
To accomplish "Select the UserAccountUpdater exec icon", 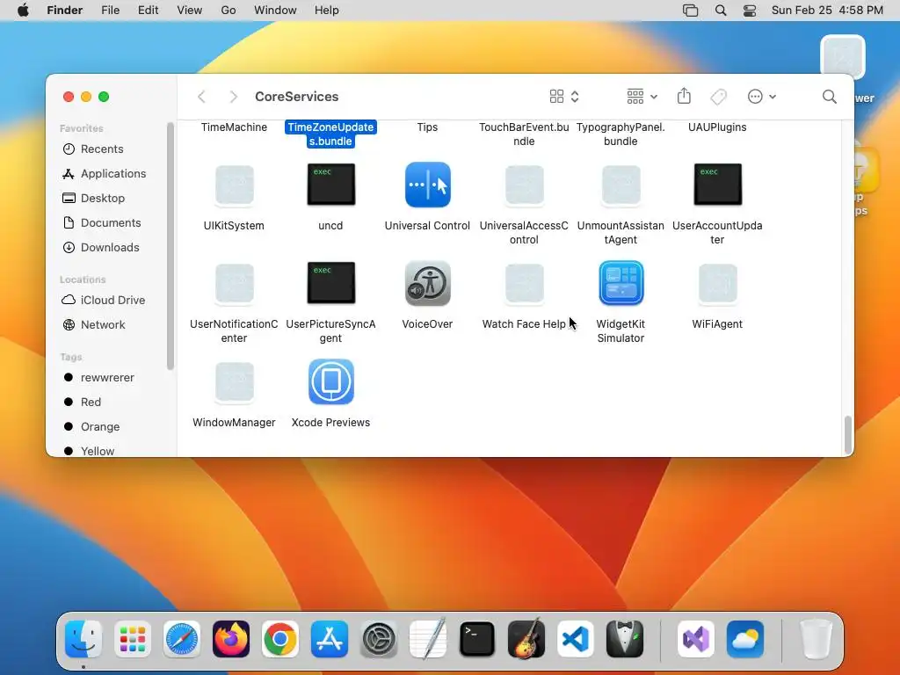I will click(717, 185).
